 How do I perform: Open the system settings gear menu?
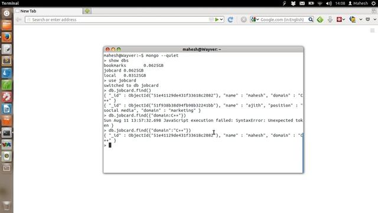pos(373,3)
